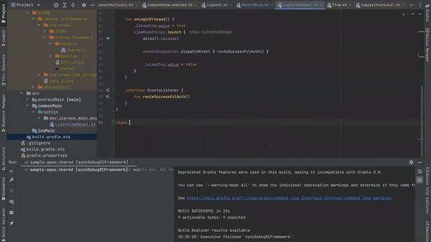Select sample-apps:shared build result row
Viewport: 431px width, 242px height.
[98, 170]
